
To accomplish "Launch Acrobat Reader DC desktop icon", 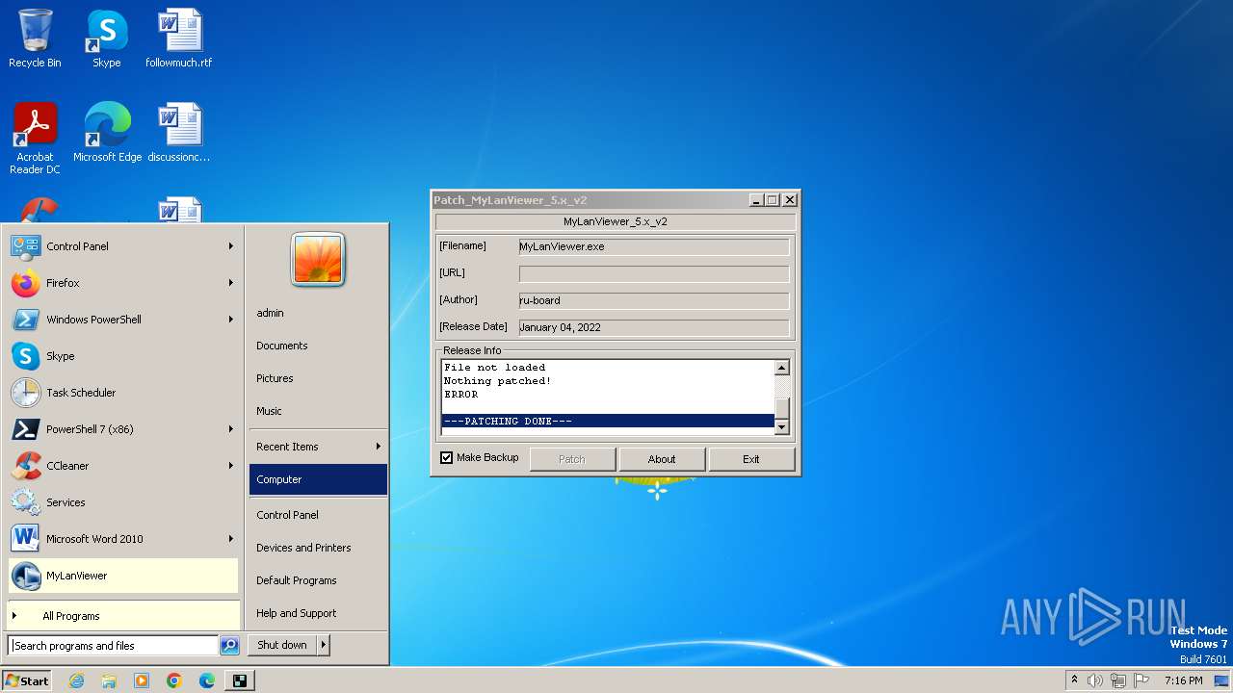I will coord(35,138).
